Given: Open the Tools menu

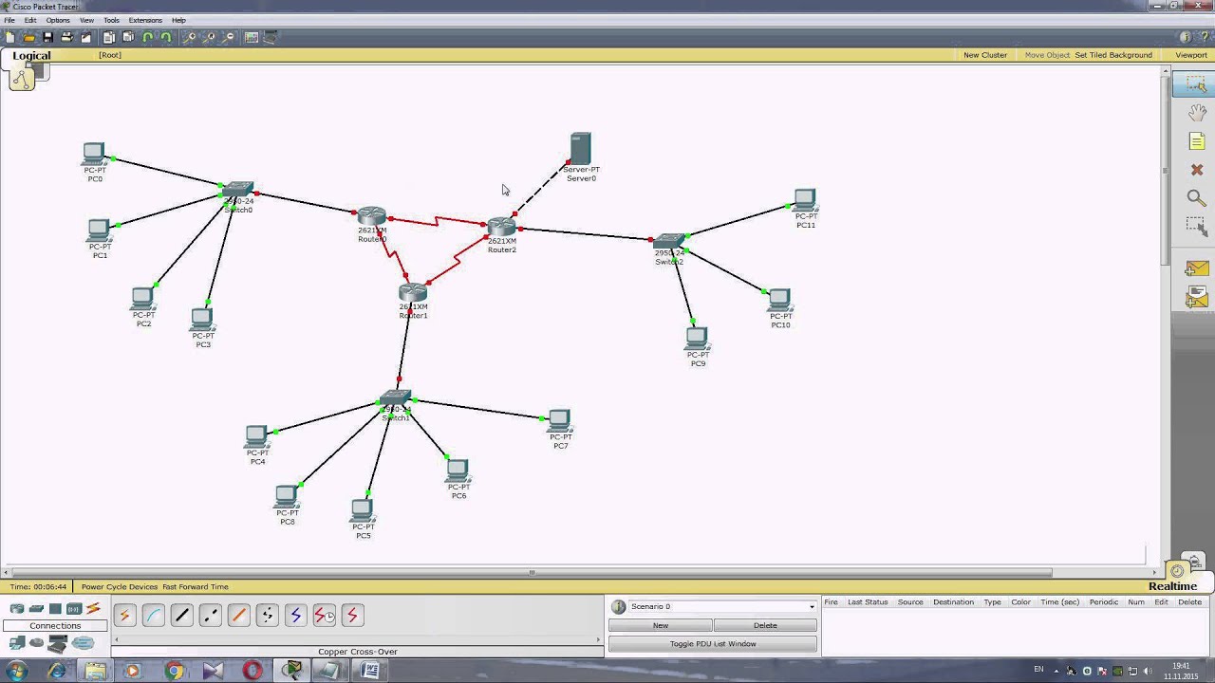Looking at the screenshot, I should pyautogui.click(x=111, y=20).
